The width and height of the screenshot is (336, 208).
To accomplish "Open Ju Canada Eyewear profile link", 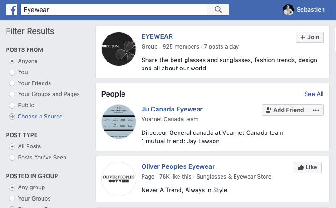I will pos(172,109).
